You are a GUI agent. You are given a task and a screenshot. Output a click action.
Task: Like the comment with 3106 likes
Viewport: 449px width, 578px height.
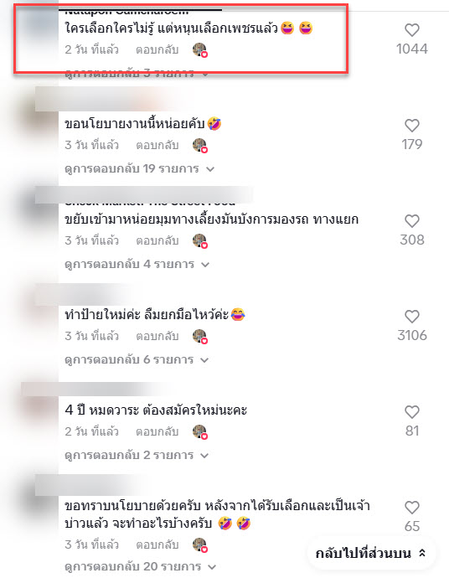click(x=412, y=317)
